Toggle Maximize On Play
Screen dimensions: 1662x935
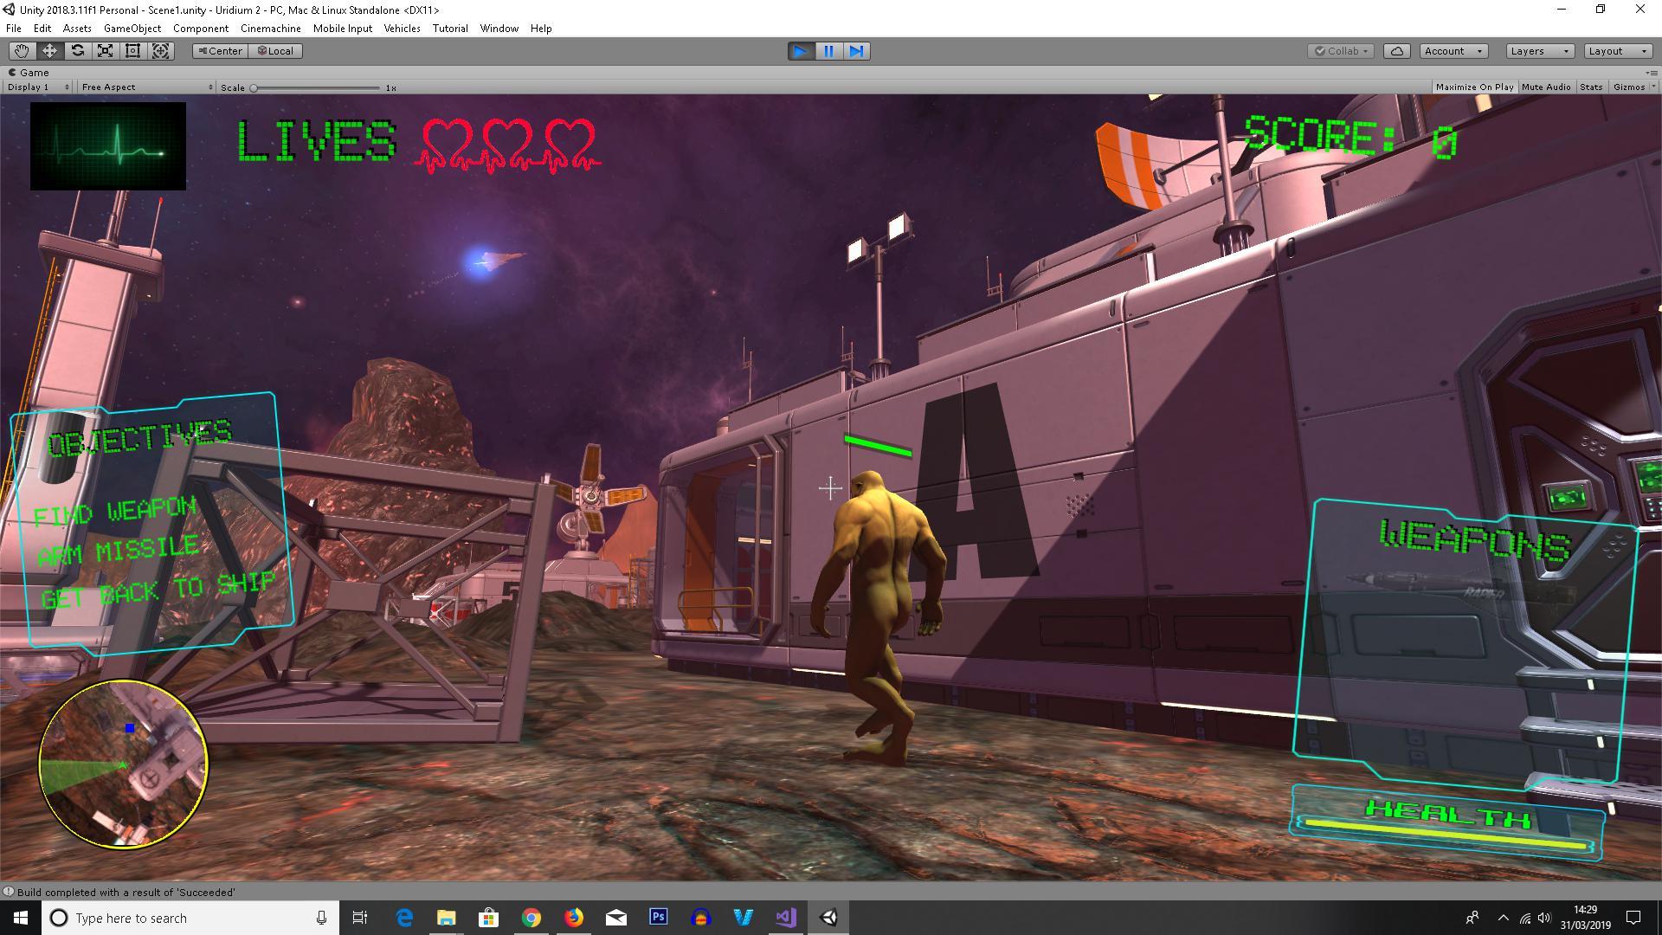[x=1474, y=87]
